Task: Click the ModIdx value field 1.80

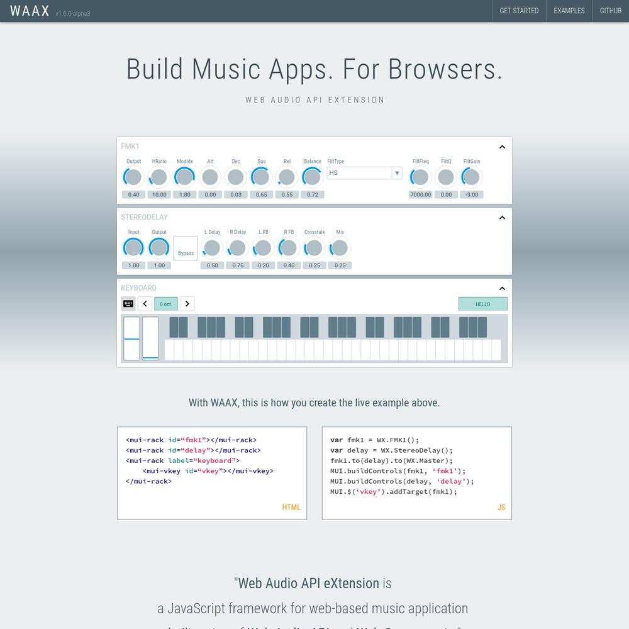Action: [184, 194]
